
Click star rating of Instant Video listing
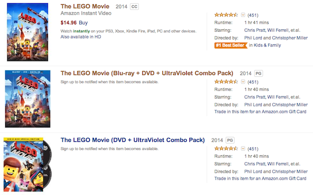click(226, 15)
